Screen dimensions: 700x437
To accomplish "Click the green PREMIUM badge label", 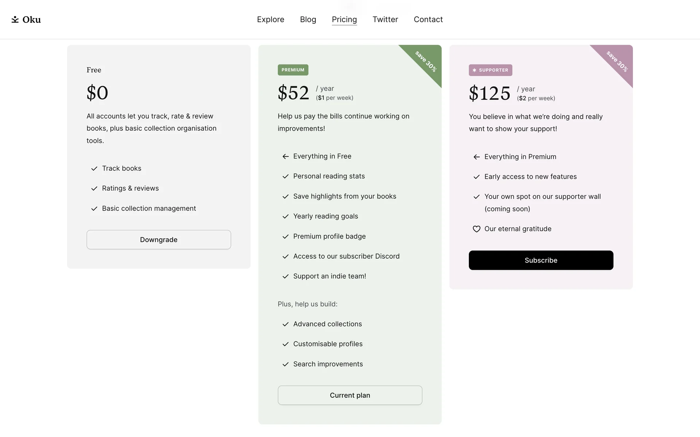I will point(293,70).
